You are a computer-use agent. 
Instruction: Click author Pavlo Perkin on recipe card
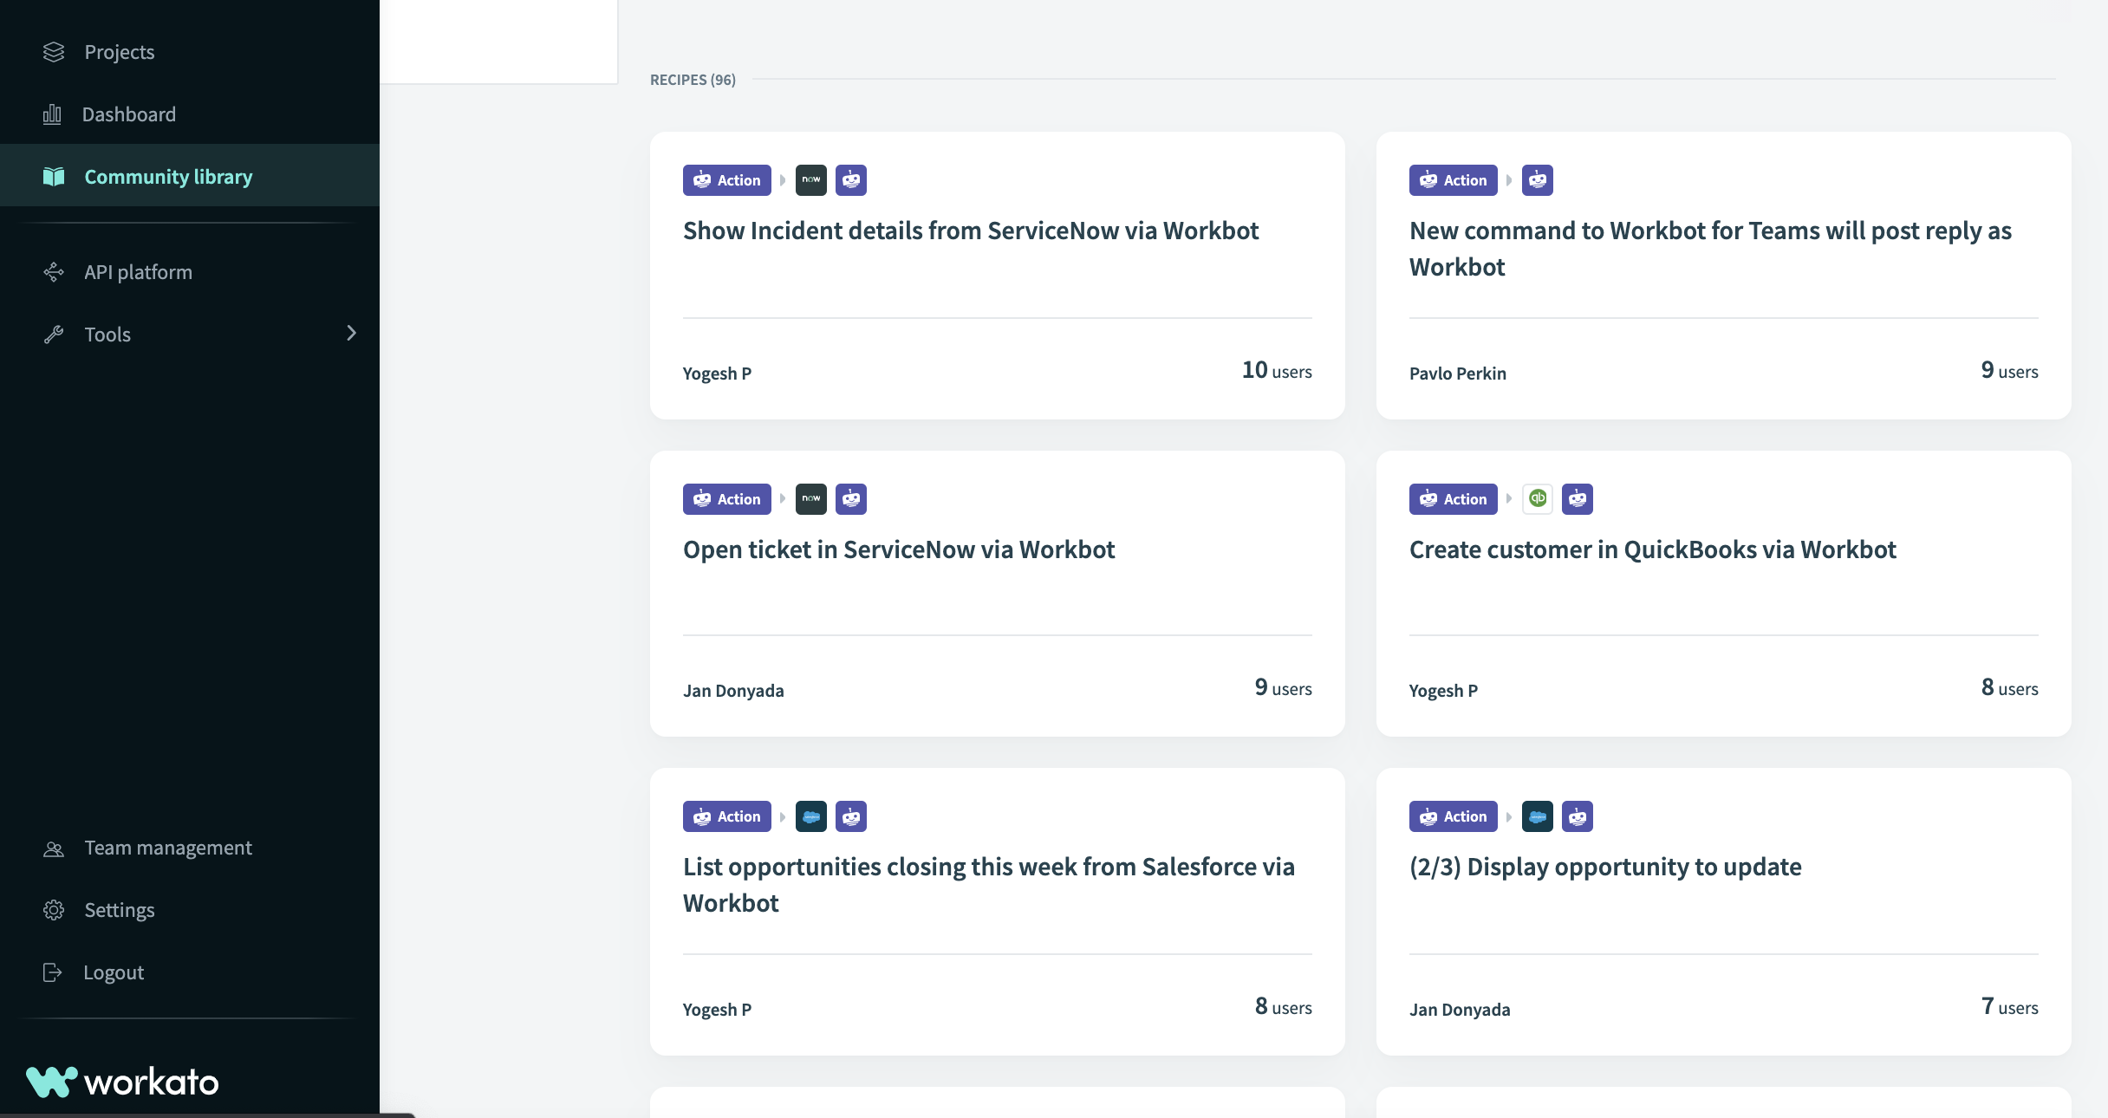1458,374
